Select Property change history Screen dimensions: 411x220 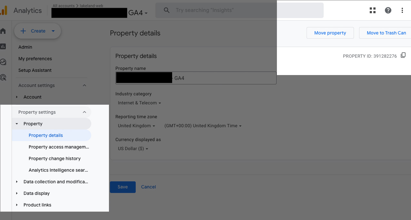[x=54, y=158]
